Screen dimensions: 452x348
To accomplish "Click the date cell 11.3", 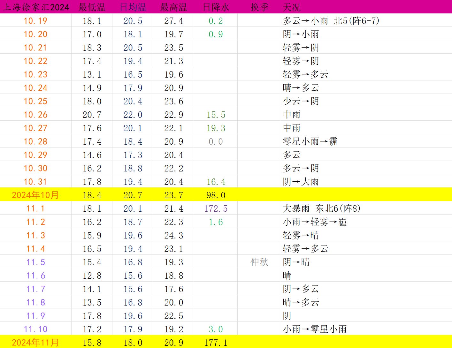I will coord(35,235).
